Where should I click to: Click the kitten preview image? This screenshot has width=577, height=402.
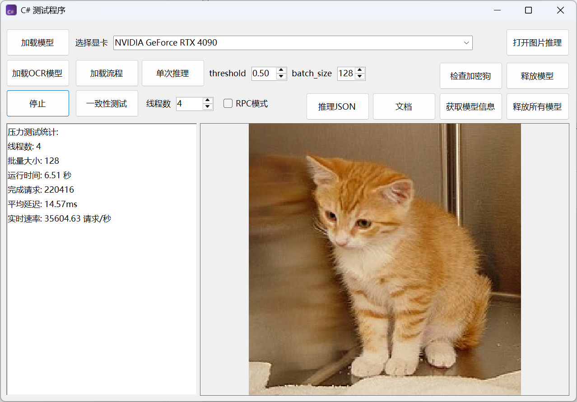pyautogui.click(x=385, y=259)
